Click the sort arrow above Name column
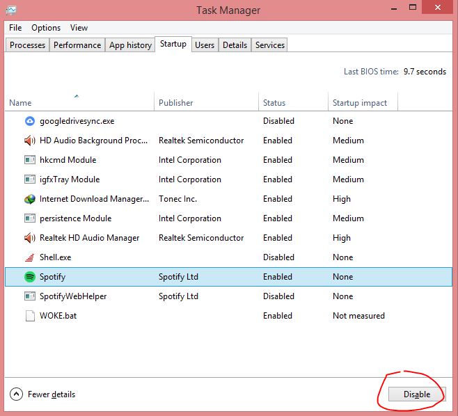The height and width of the screenshot is (416, 458). [77, 96]
